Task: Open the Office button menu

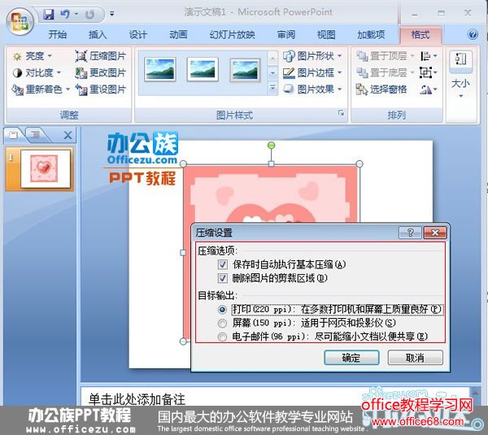Action: click(x=20, y=21)
